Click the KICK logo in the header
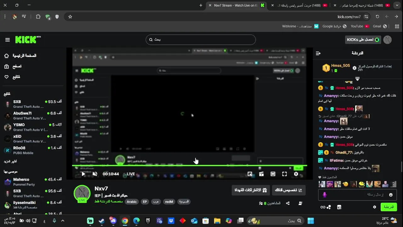Viewport: 403px width, 227px height. click(x=28, y=39)
